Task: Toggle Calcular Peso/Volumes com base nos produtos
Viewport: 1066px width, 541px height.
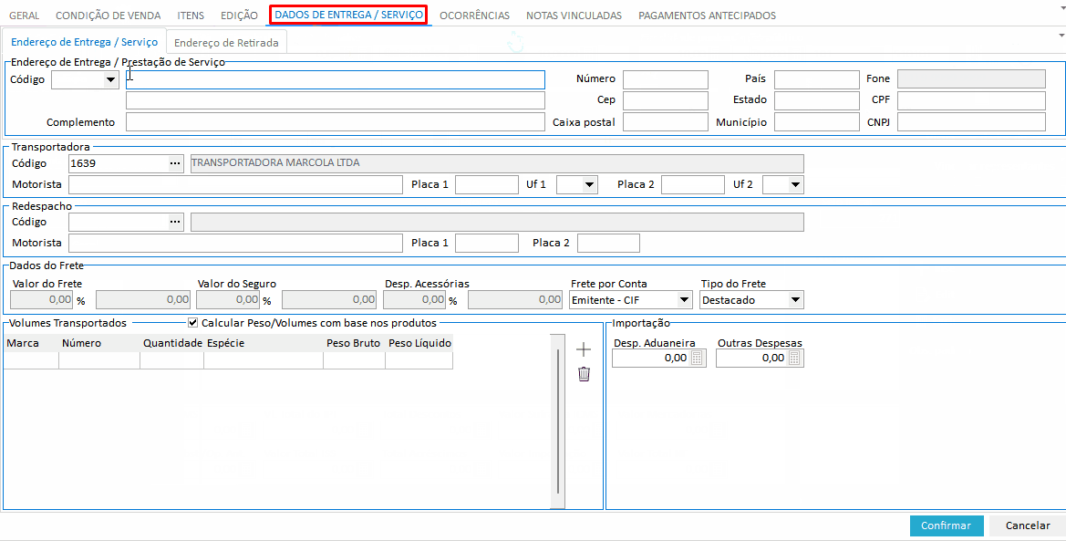Action: [x=192, y=323]
